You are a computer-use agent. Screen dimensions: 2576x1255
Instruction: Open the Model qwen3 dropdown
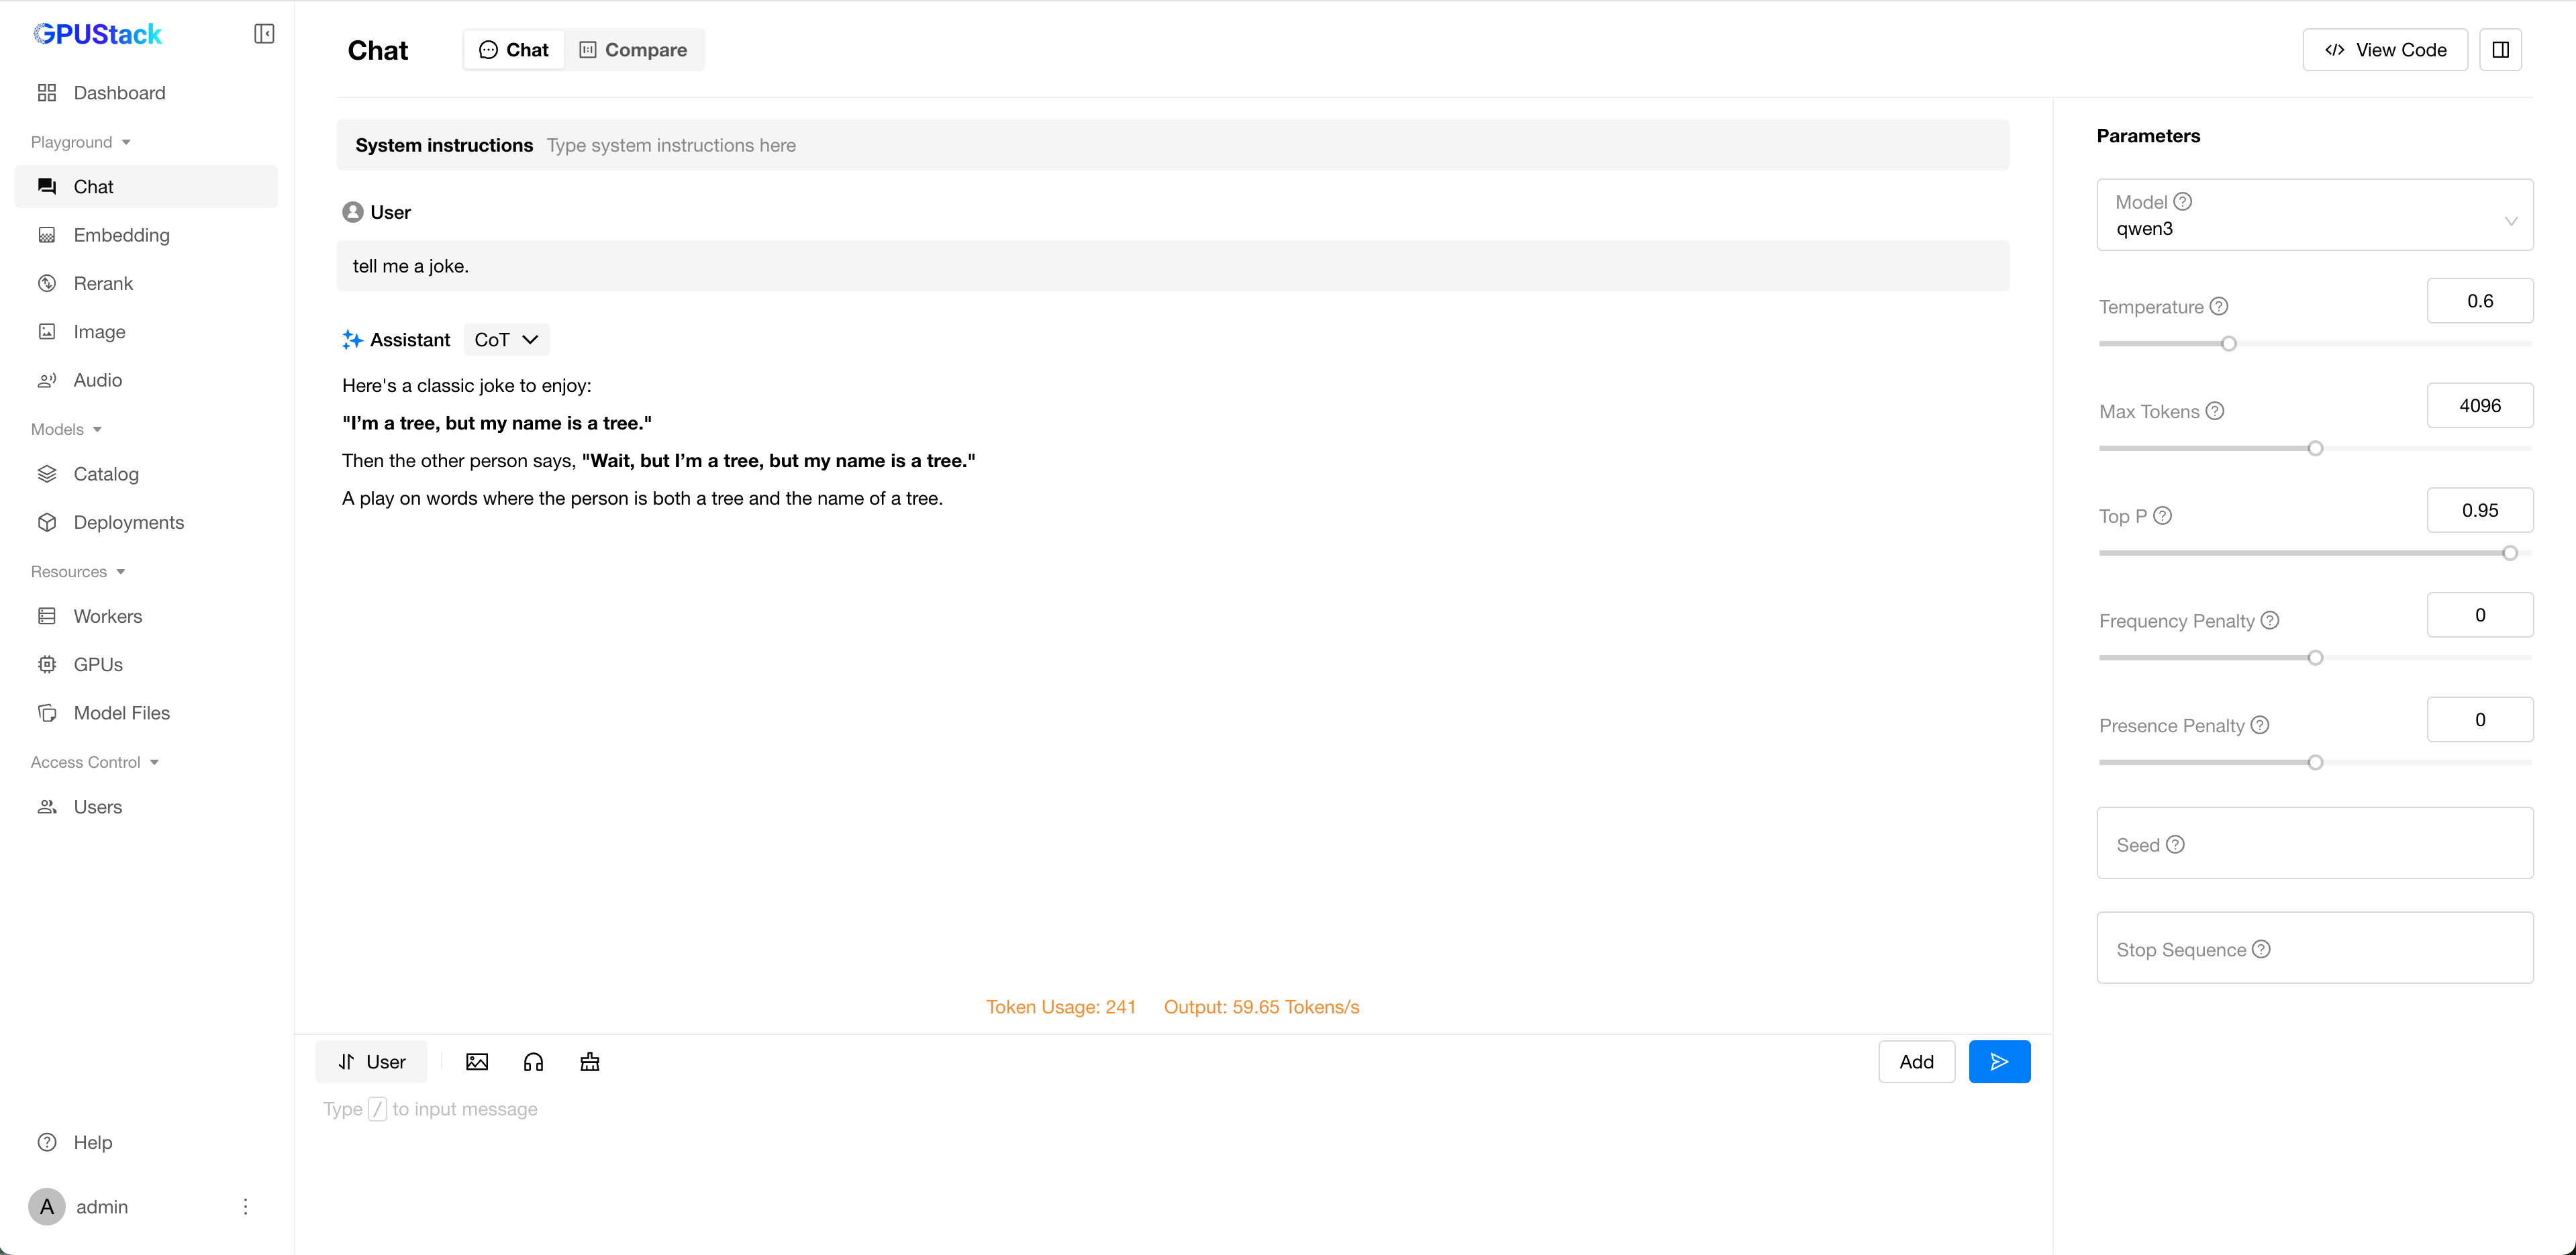(x=2314, y=215)
